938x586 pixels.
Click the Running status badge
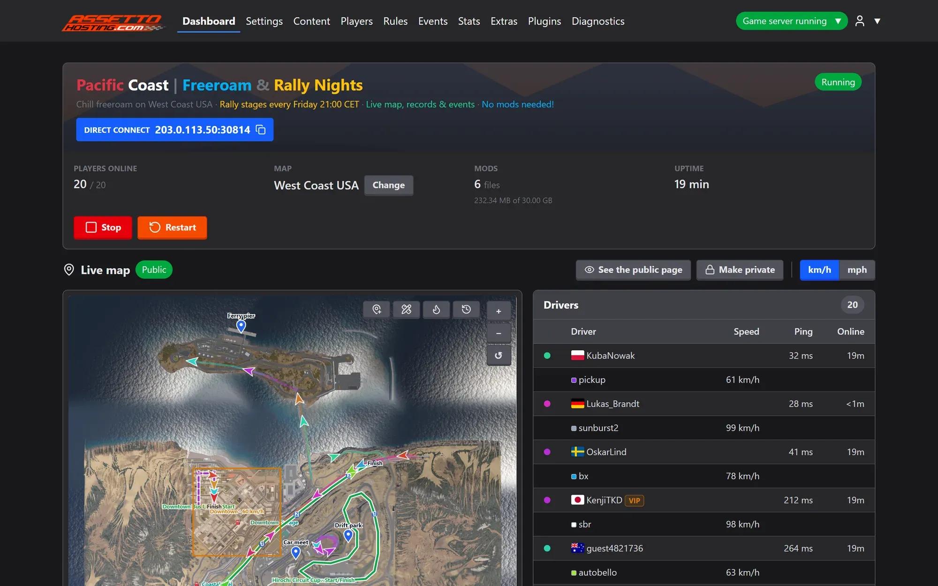coord(838,82)
